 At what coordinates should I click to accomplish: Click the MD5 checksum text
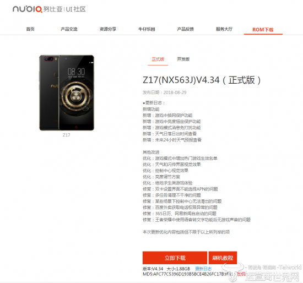click(x=188, y=274)
